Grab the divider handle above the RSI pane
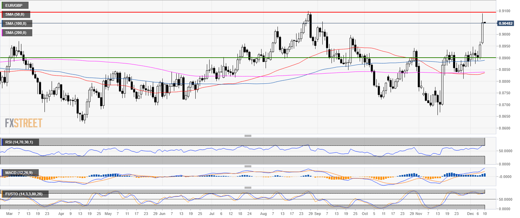520x218 pixels. tap(248, 136)
